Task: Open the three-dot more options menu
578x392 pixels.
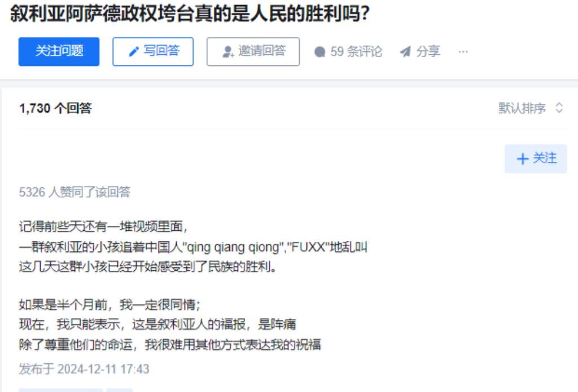Action: pos(463,51)
